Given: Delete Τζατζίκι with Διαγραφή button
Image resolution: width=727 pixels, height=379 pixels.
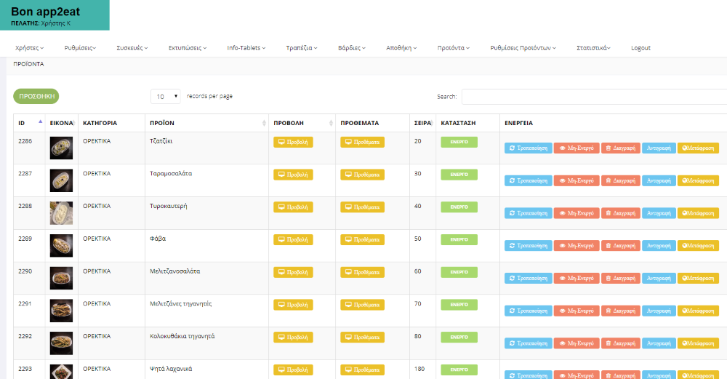Looking at the screenshot, I should tap(621, 148).
